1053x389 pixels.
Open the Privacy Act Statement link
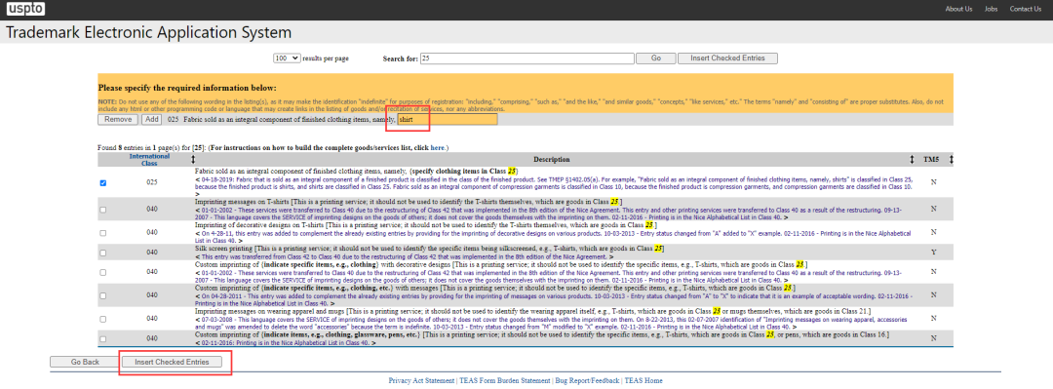tap(422, 380)
